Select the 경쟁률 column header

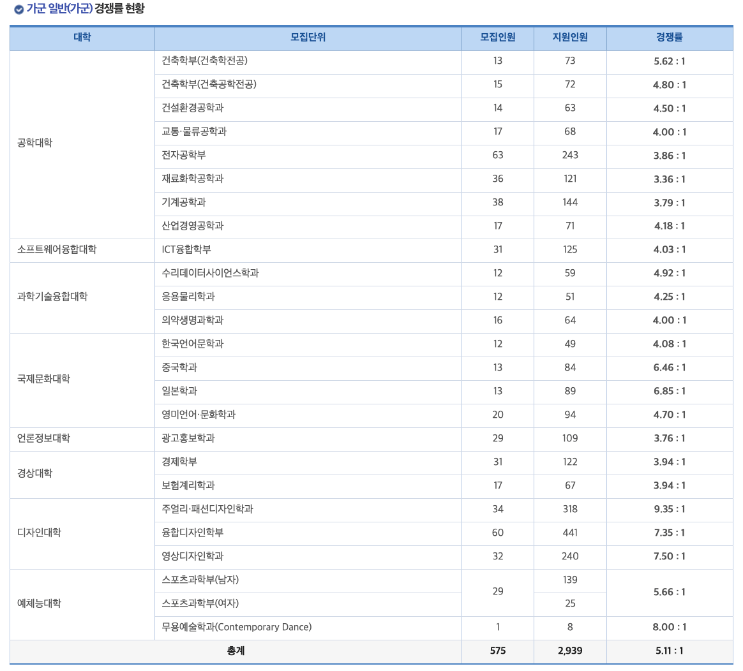670,38
